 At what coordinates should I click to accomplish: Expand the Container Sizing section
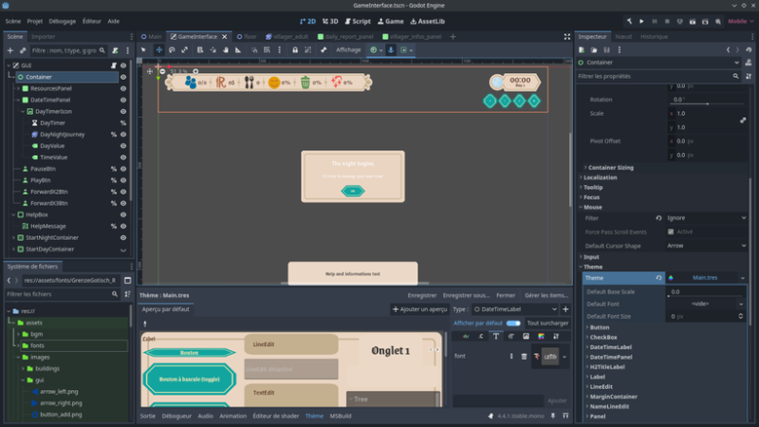[610, 168]
